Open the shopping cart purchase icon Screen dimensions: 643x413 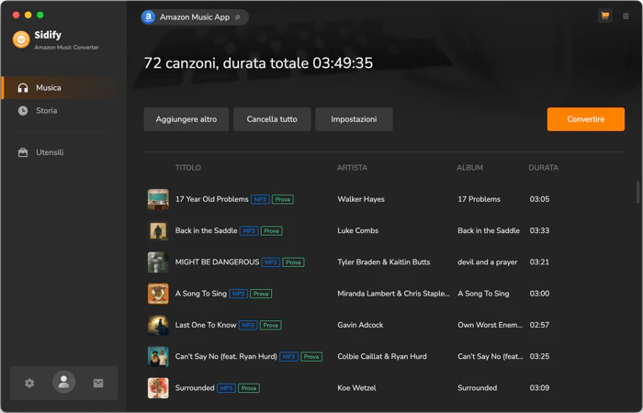point(604,16)
